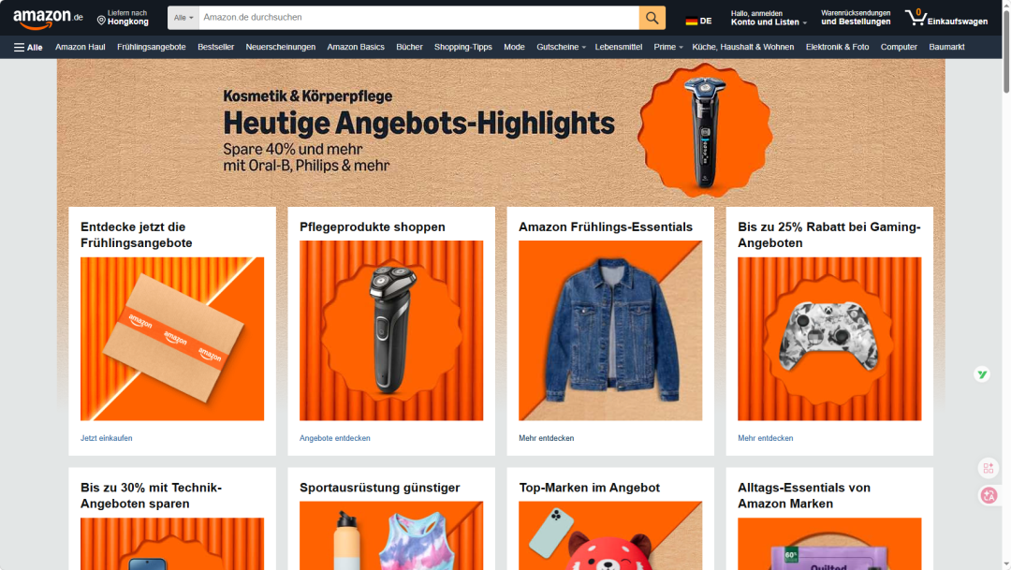The height and width of the screenshot is (570, 1011).
Task: Click the location pin Liefern nach Hongkong
Action: point(123,18)
